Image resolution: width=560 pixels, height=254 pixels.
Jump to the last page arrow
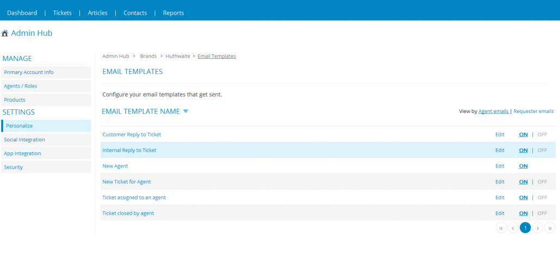coord(550,228)
